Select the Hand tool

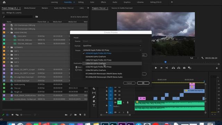click(94, 101)
